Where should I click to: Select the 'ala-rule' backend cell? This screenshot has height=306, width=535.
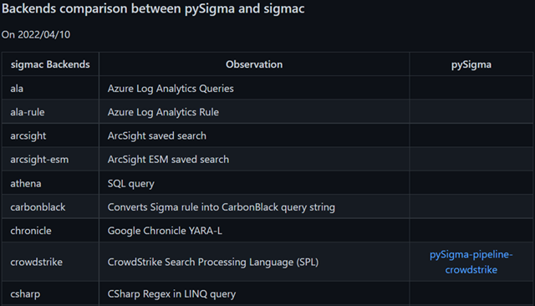(50, 112)
